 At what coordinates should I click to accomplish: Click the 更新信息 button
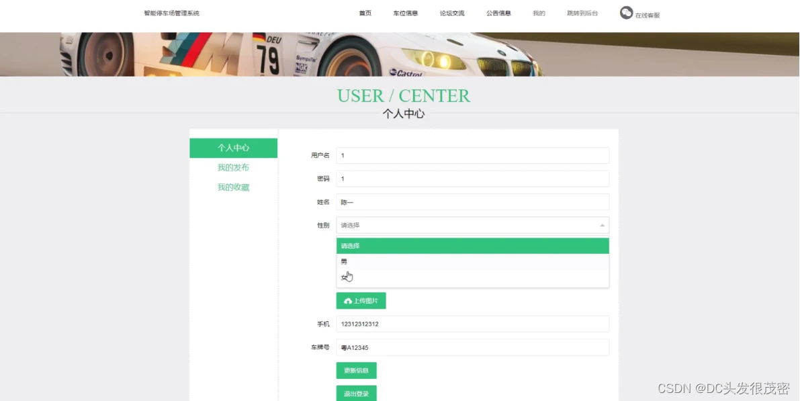(356, 370)
